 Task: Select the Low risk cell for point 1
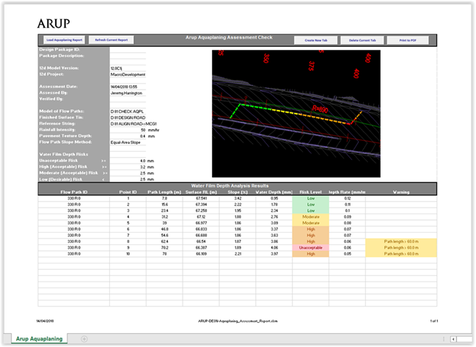310,198
